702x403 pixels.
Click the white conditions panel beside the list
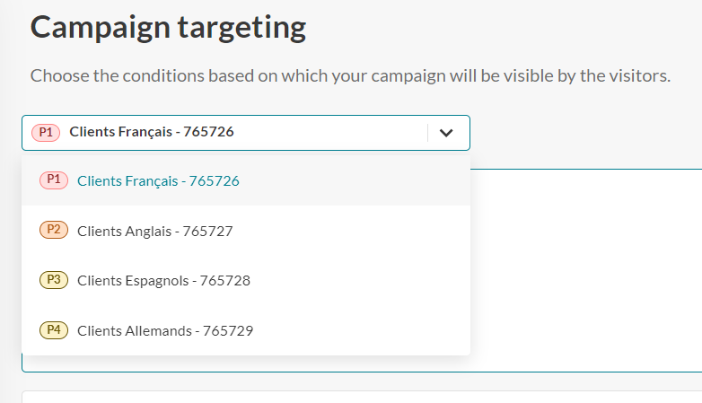point(586,270)
